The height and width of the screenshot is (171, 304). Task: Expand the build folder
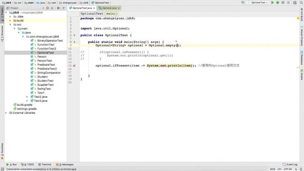[10, 20]
